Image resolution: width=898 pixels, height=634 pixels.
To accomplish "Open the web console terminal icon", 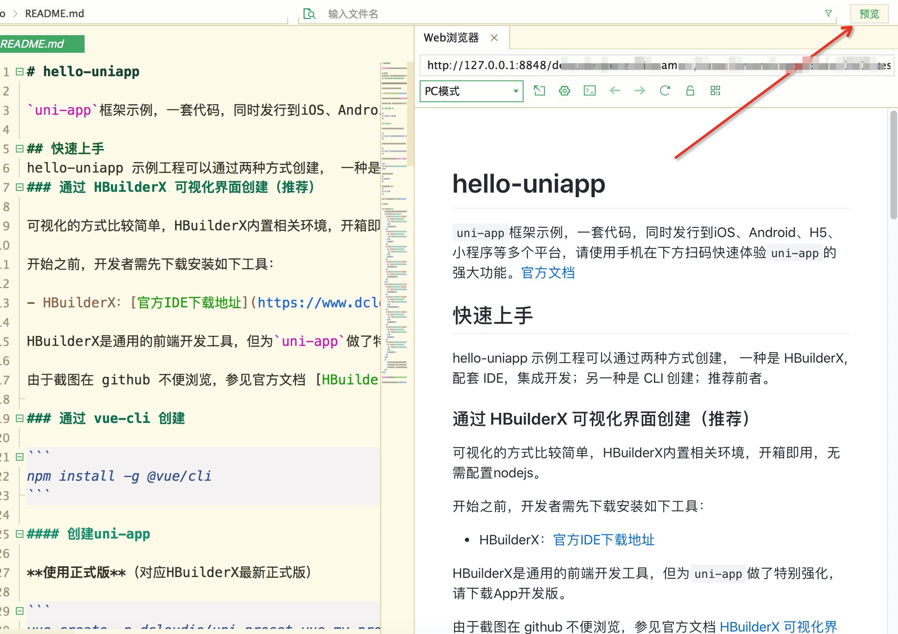I will [x=590, y=91].
